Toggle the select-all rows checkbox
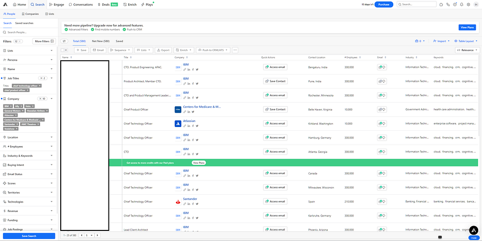482x241 pixels. tap(63, 50)
